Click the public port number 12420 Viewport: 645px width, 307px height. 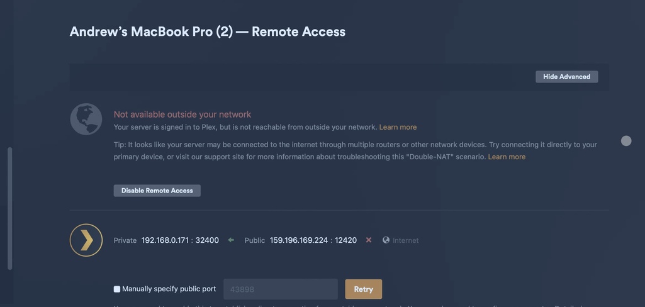point(345,240)
